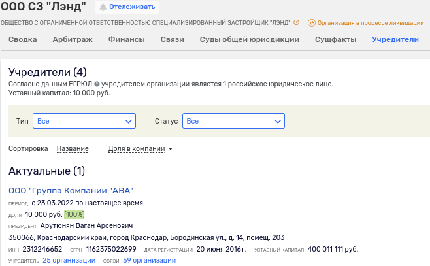This screenshot has height=266, width=430.
Task: Open Суды общей юрисдикции tab
Action: pos(249,39)
